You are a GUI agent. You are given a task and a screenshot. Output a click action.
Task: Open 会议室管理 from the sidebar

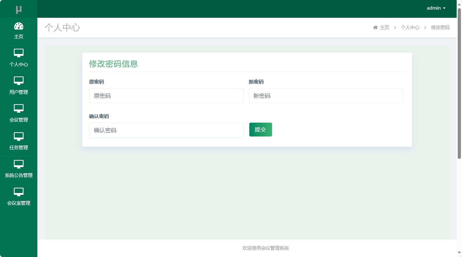point(19,203)
